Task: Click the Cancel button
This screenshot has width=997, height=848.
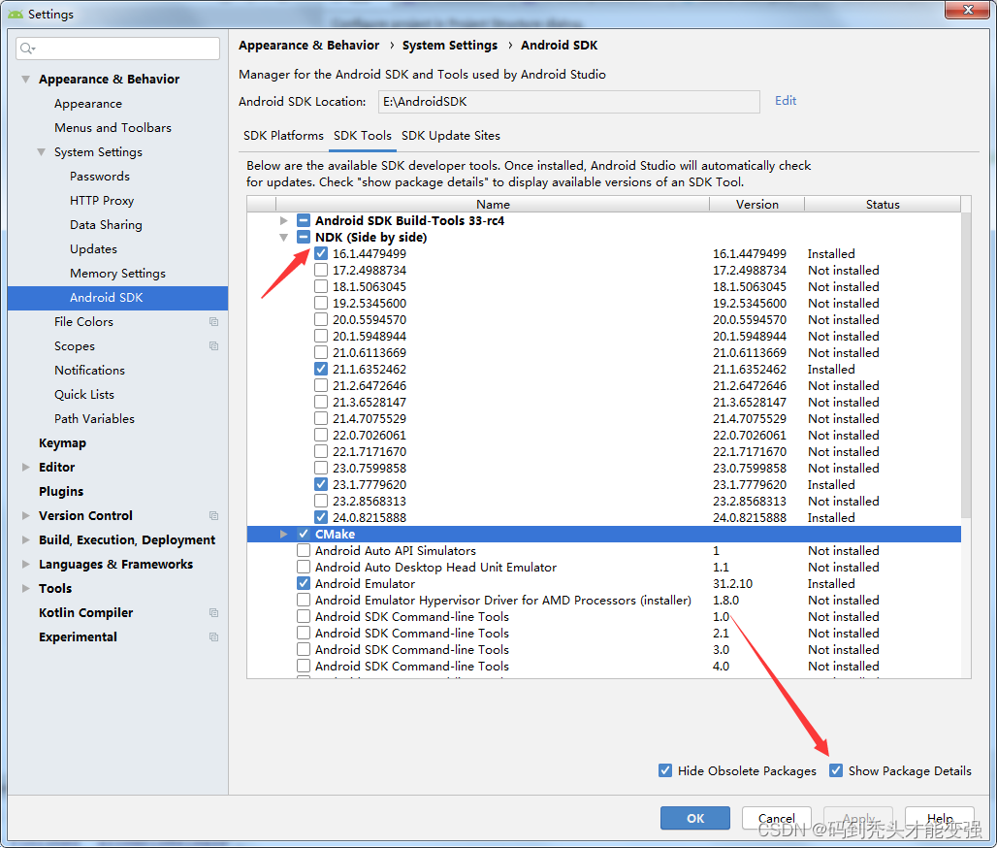Action: 777,818
